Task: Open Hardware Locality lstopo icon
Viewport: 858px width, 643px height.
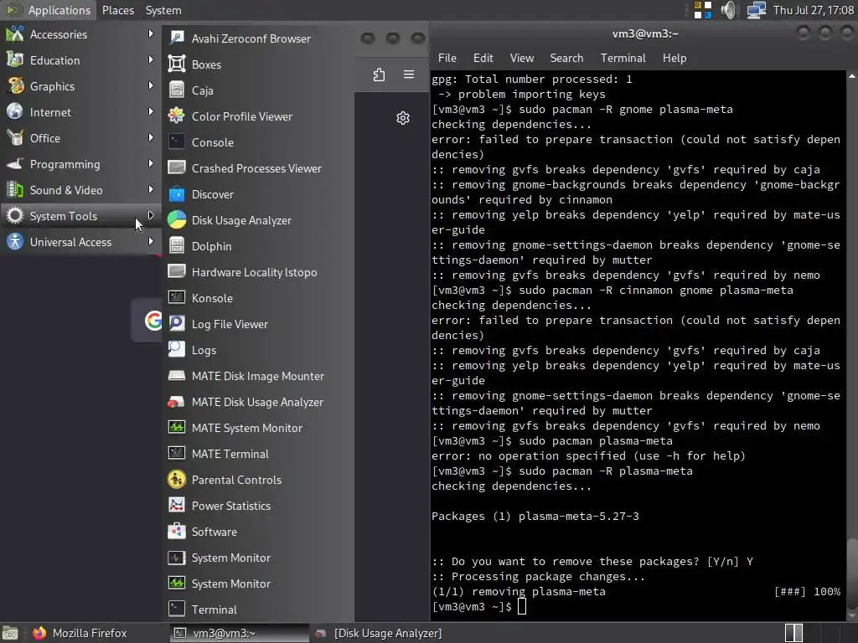Action: click(x=176, y=272)
